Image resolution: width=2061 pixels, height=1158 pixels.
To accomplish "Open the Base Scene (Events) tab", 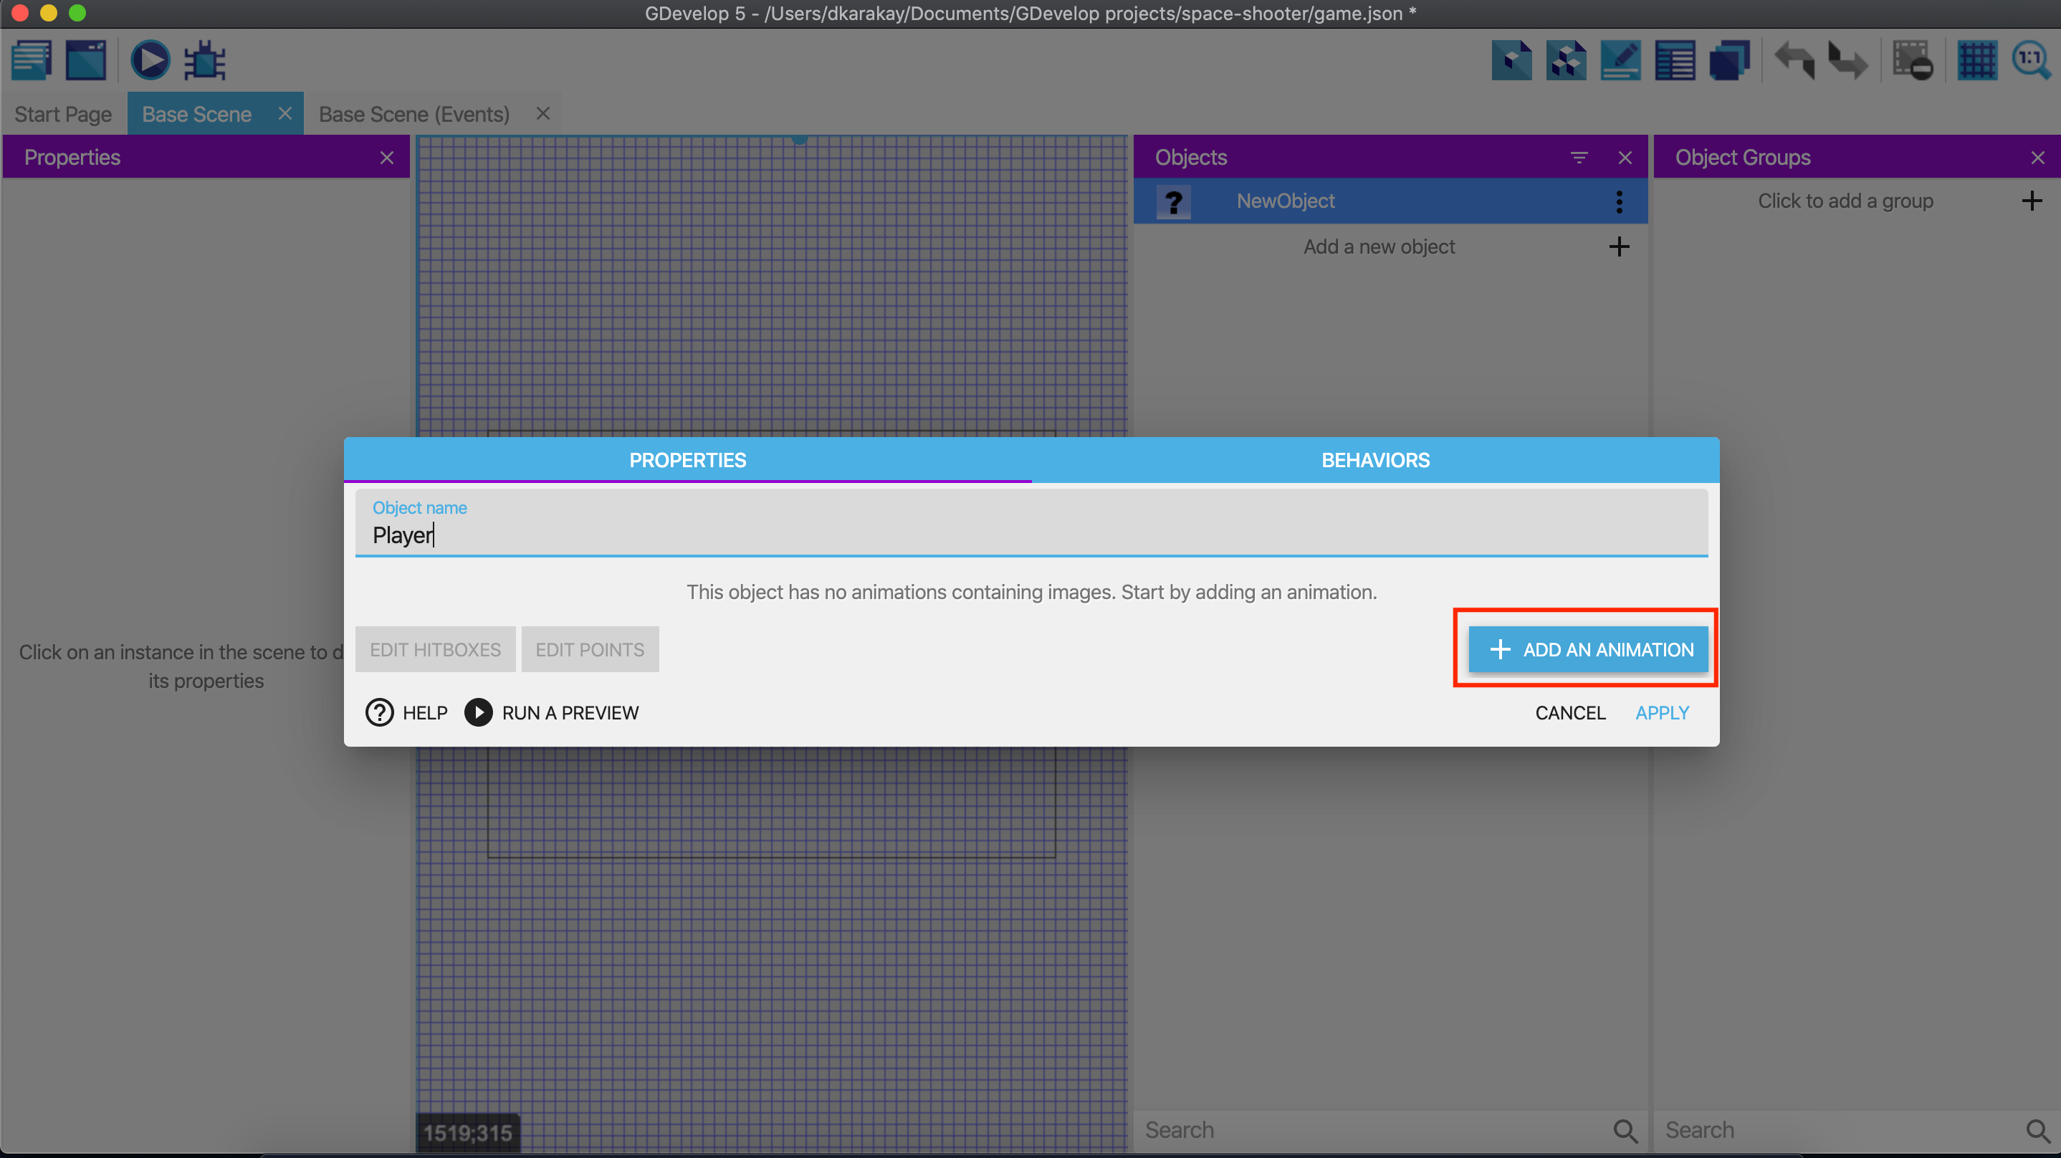I will pyautogui.click(x=413, y=115).
